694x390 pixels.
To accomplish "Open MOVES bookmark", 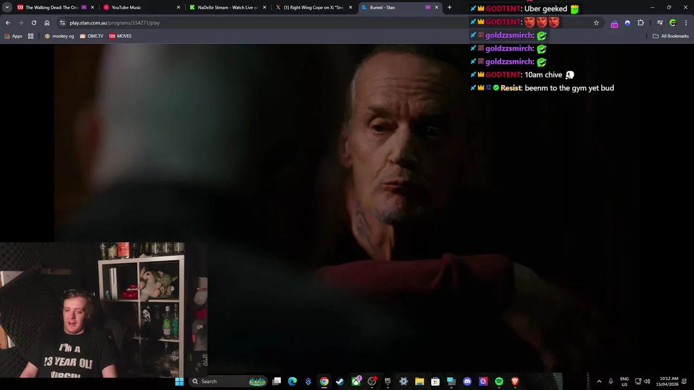I will pos(120,36).
